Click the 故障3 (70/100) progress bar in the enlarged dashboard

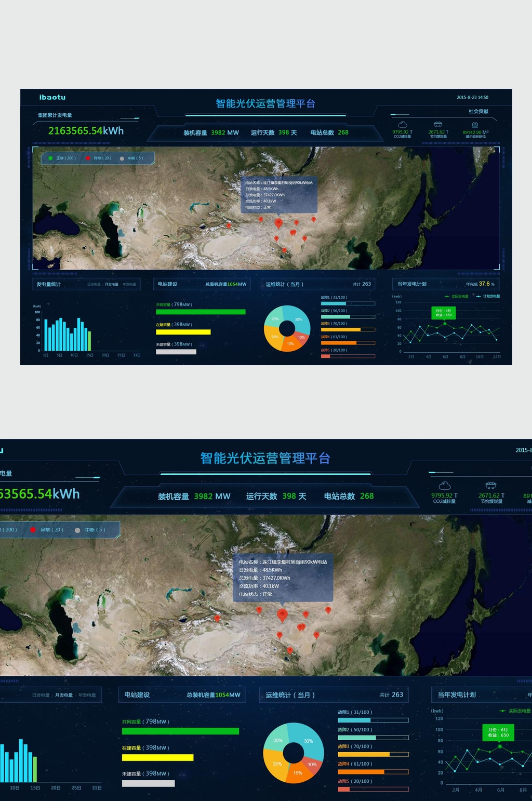373,754
